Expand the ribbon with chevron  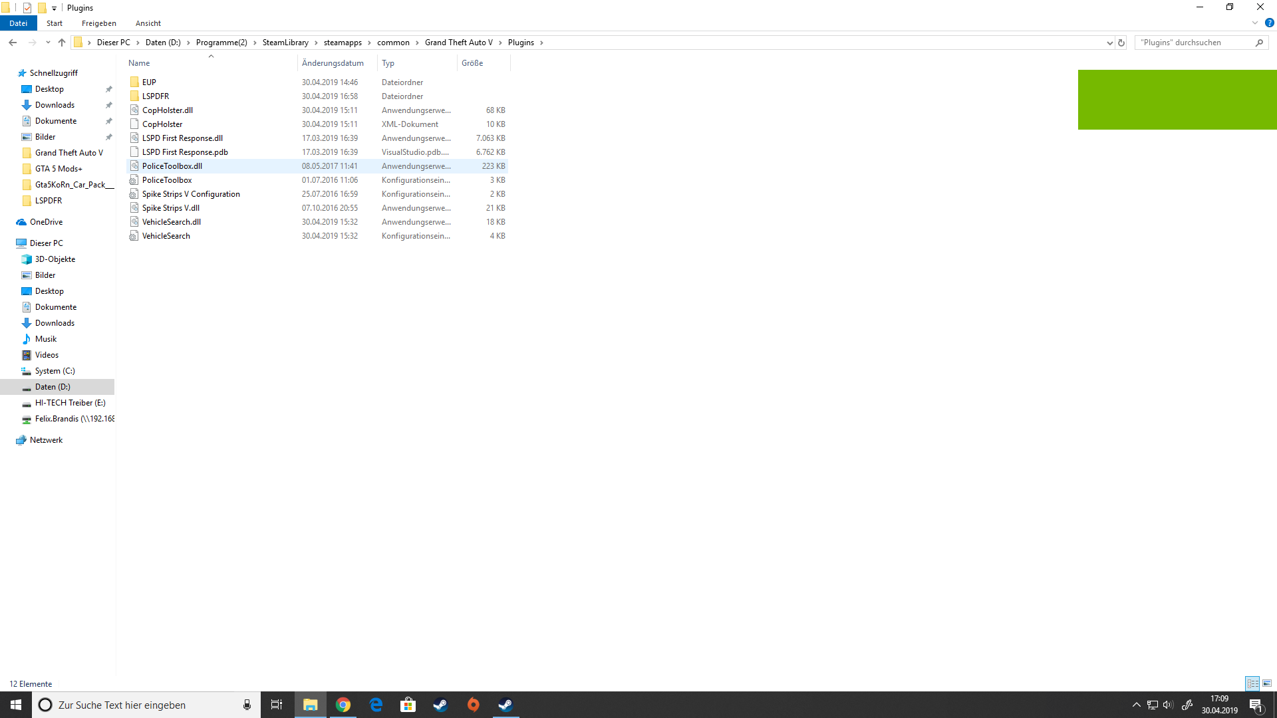[x=1255, y=23]
